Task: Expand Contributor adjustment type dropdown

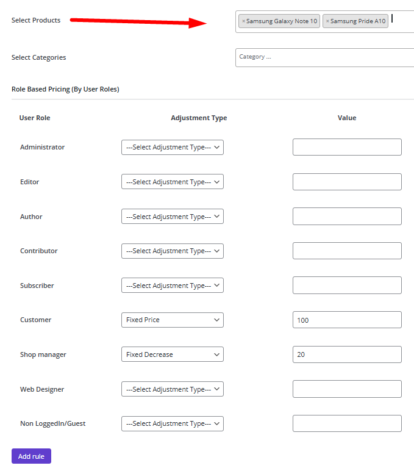Action: 173,251
